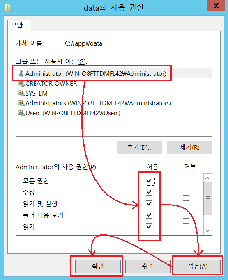228x280 pixels.
Task: Select the SYSTEM group icon
Action: coord(21,93)
